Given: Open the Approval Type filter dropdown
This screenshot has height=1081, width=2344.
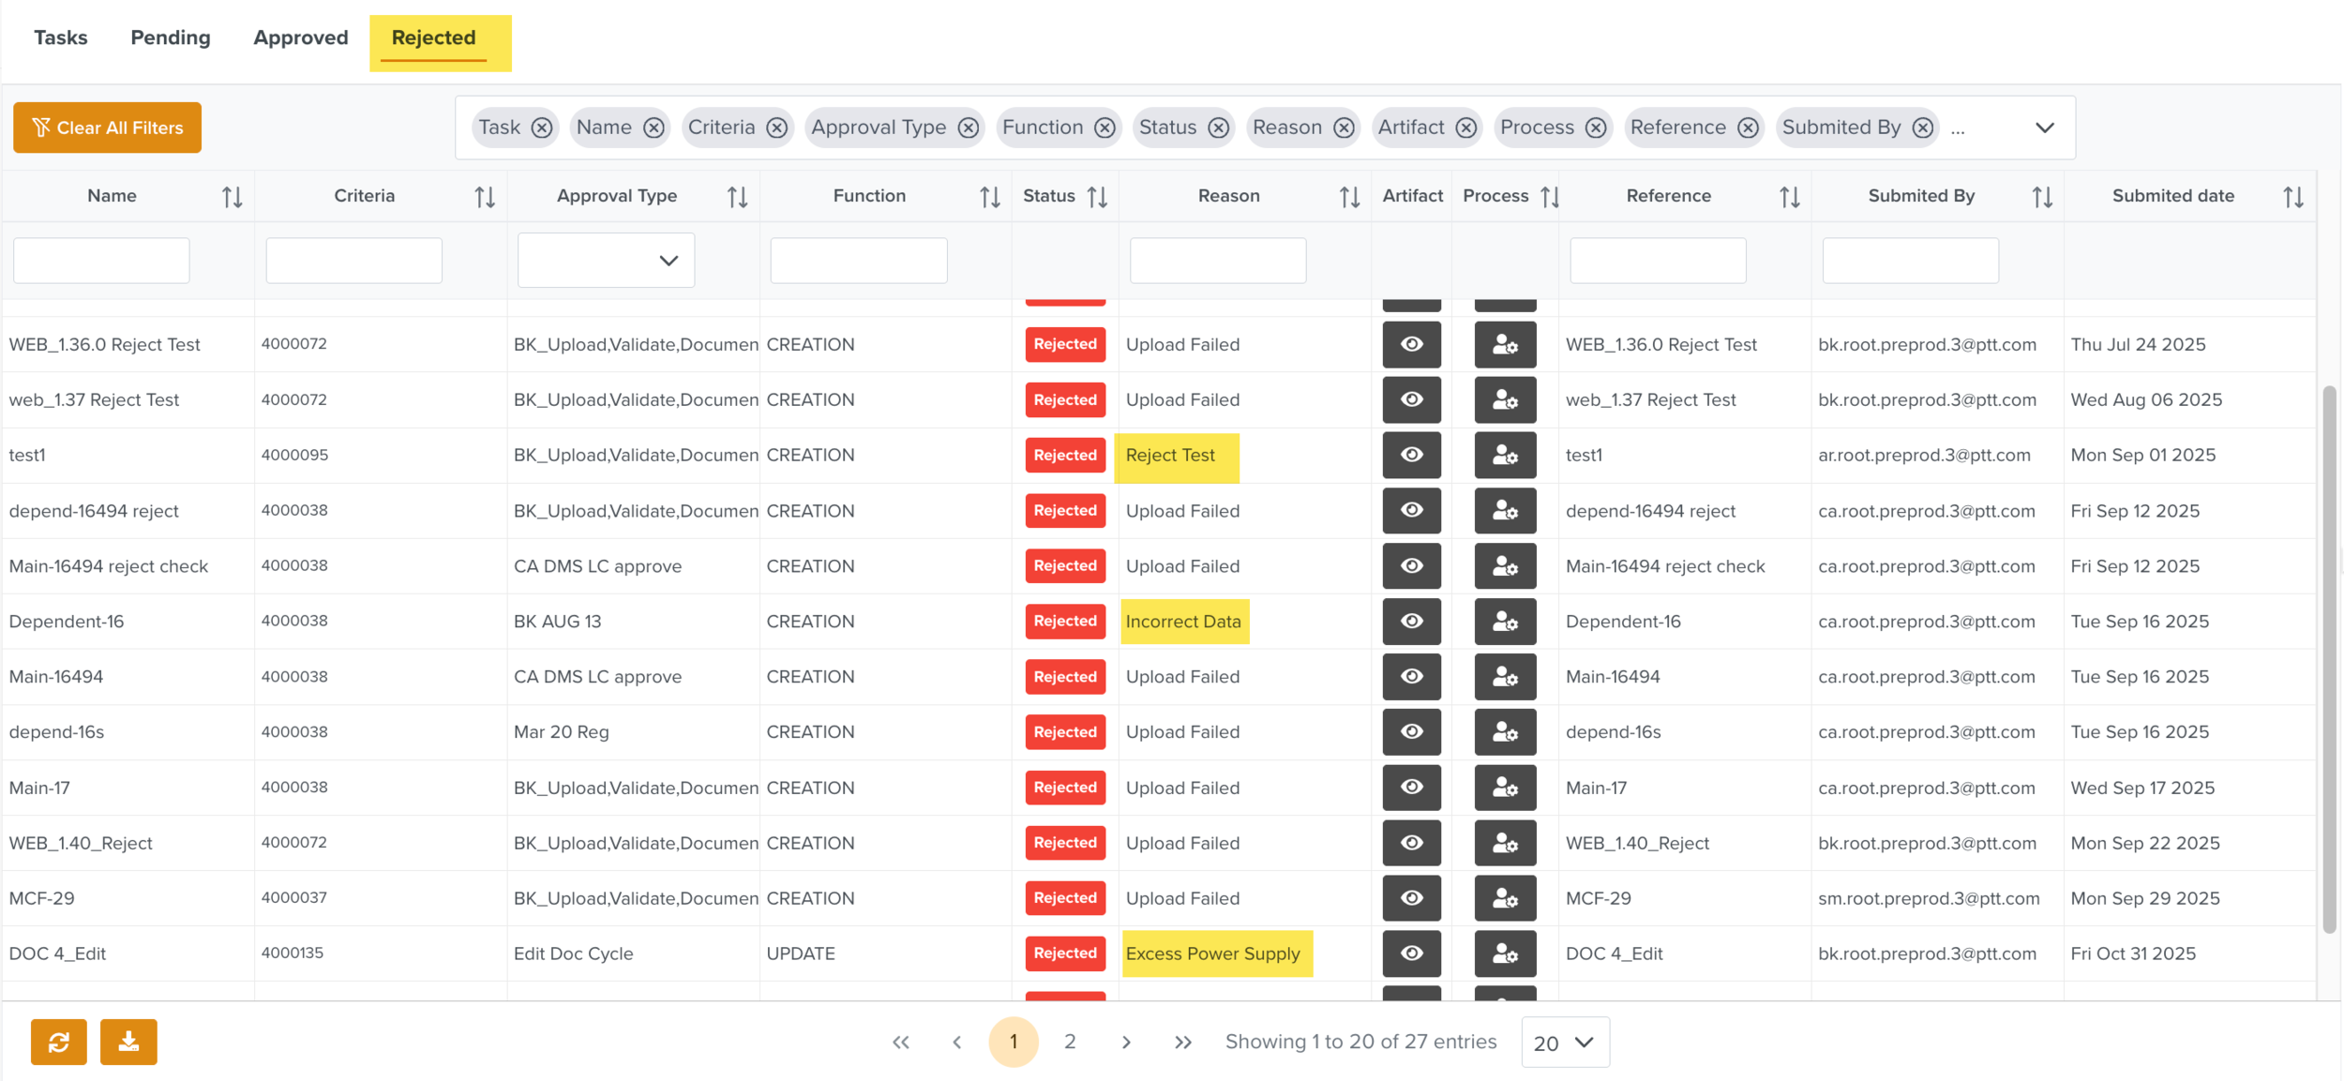Looking at the screenshot, I should click(606, 260).
